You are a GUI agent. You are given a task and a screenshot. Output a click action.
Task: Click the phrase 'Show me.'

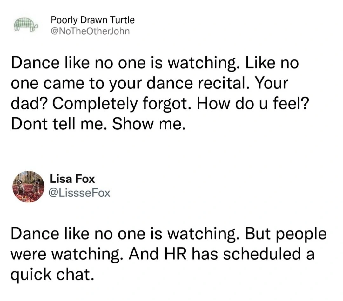click(x=149, y=124)
